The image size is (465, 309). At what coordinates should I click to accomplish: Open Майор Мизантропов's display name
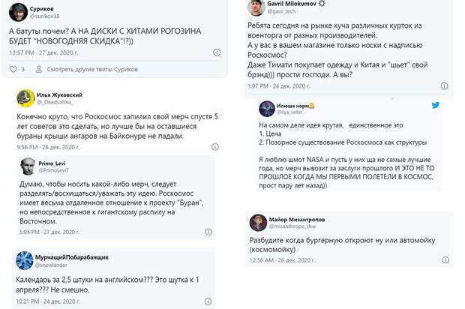point(297,220)
